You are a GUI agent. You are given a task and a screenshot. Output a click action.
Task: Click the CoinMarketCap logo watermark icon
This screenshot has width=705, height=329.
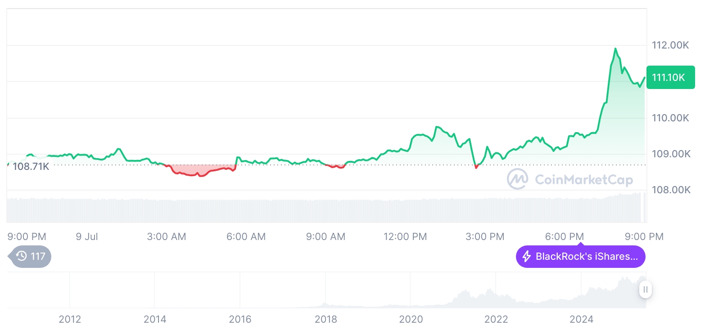point(518,179)
